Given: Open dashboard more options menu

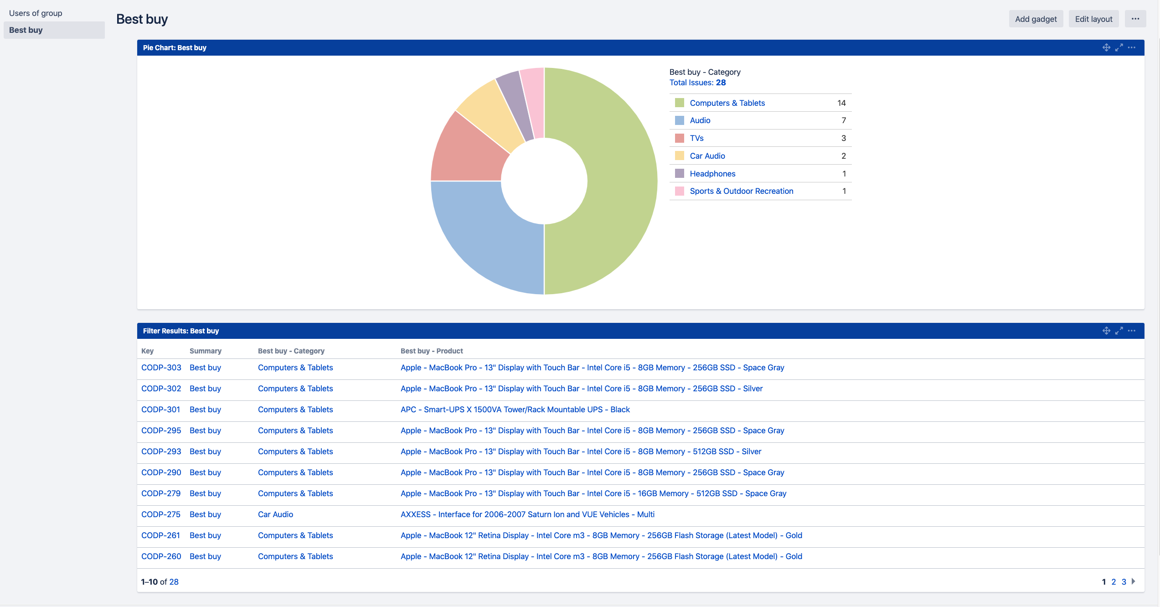Looking at the screenshot, I should coord(1135,19).
